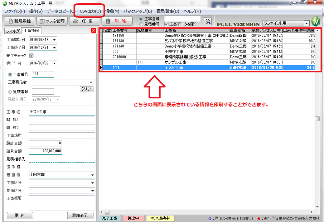The image size is (324, 222).
Task: Expand the 工事発注者 dropdown
Action: click(91, 82)
